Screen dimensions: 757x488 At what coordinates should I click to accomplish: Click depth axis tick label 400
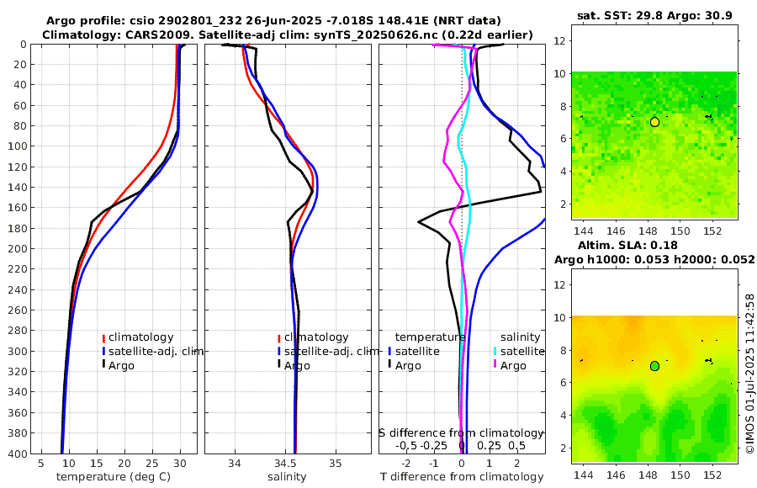[18, 454]
